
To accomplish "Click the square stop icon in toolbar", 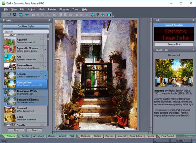I will [x=77, y=15].
